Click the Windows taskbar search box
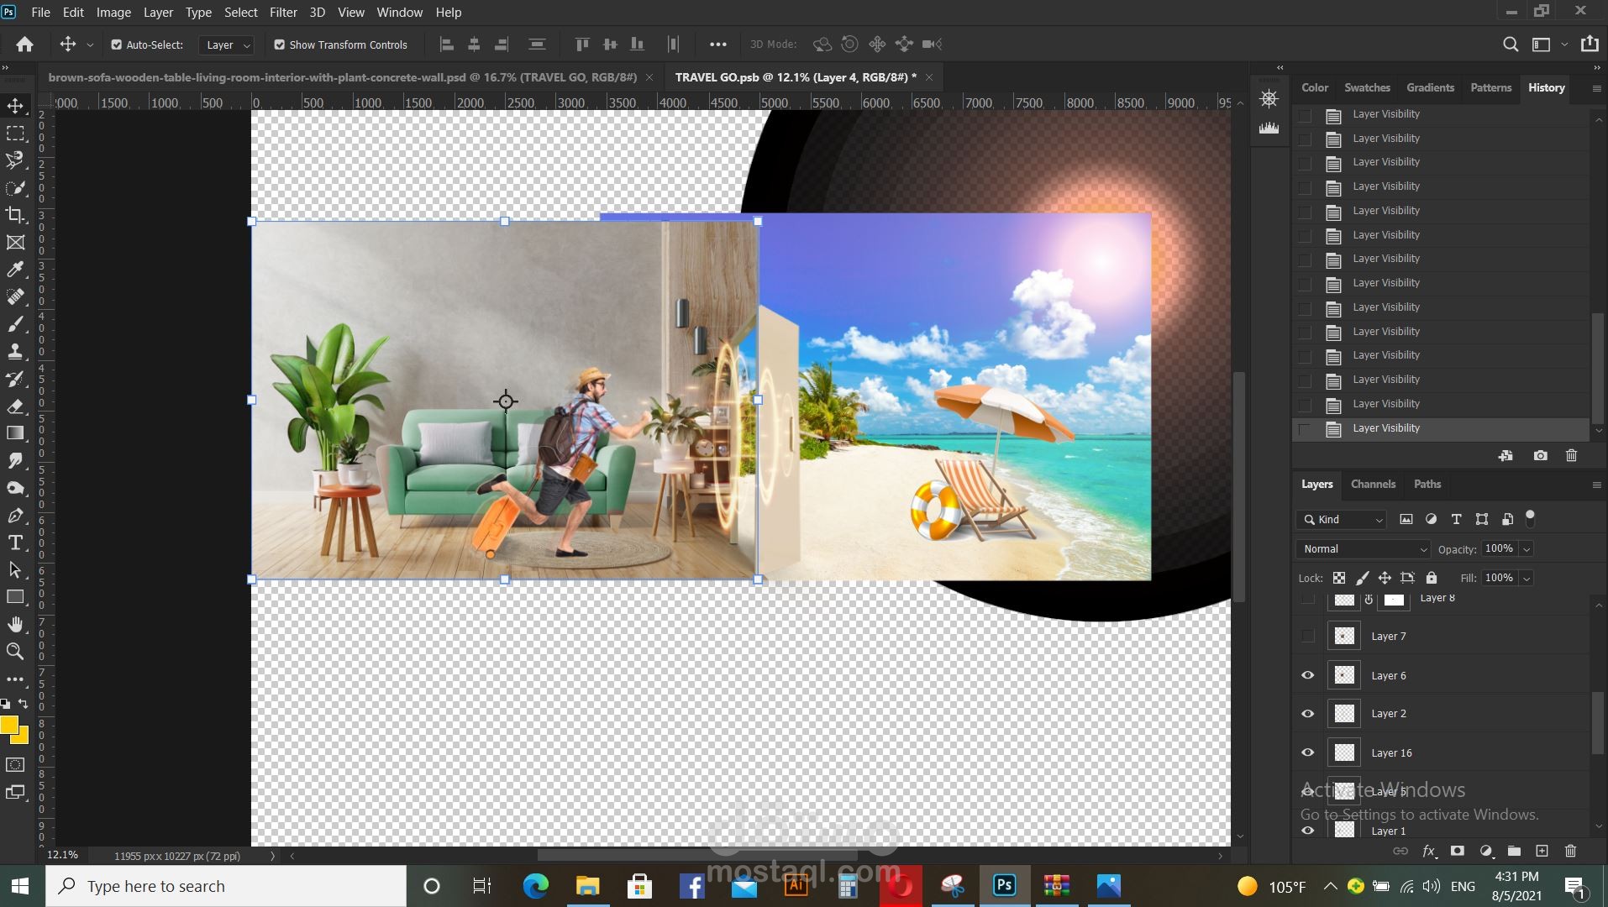The width and height of the screenshot is (1608, 907). [x=227, y=886]
